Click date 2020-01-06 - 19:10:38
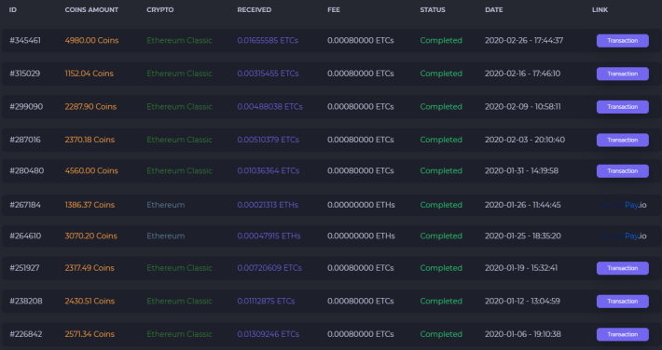Image resolution: width=662 pixels, height=350 pixels. [x=523, y=334]
